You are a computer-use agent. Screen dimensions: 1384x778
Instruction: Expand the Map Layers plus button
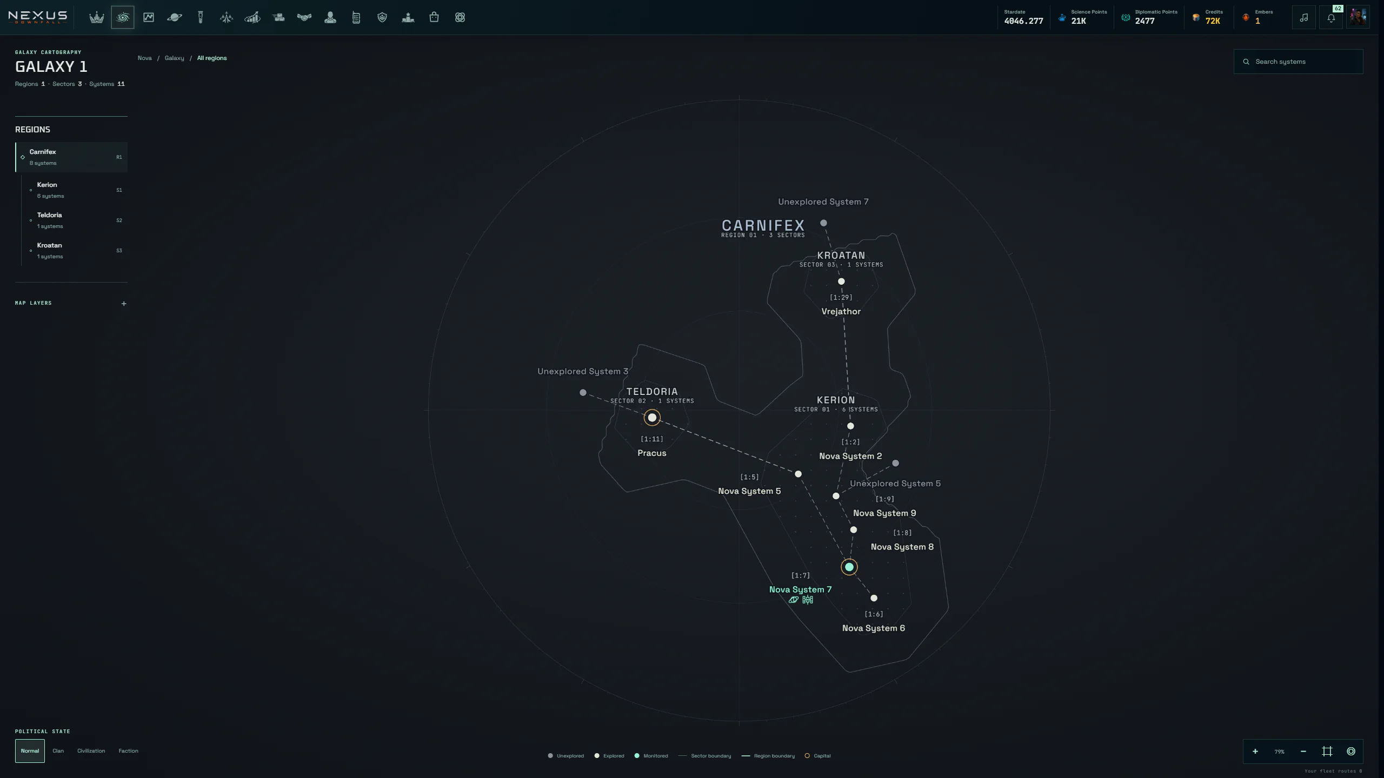pyautogui.click(x=124, y=304)
